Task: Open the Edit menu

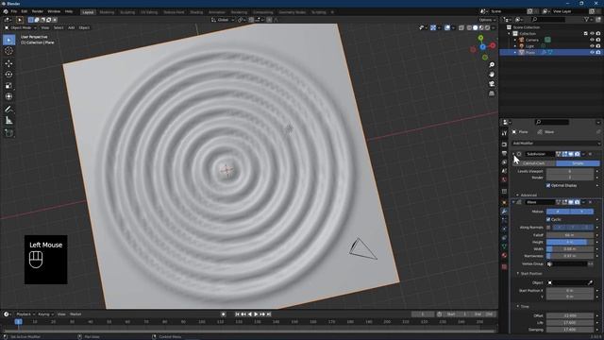Action: (x=25, y=11)
